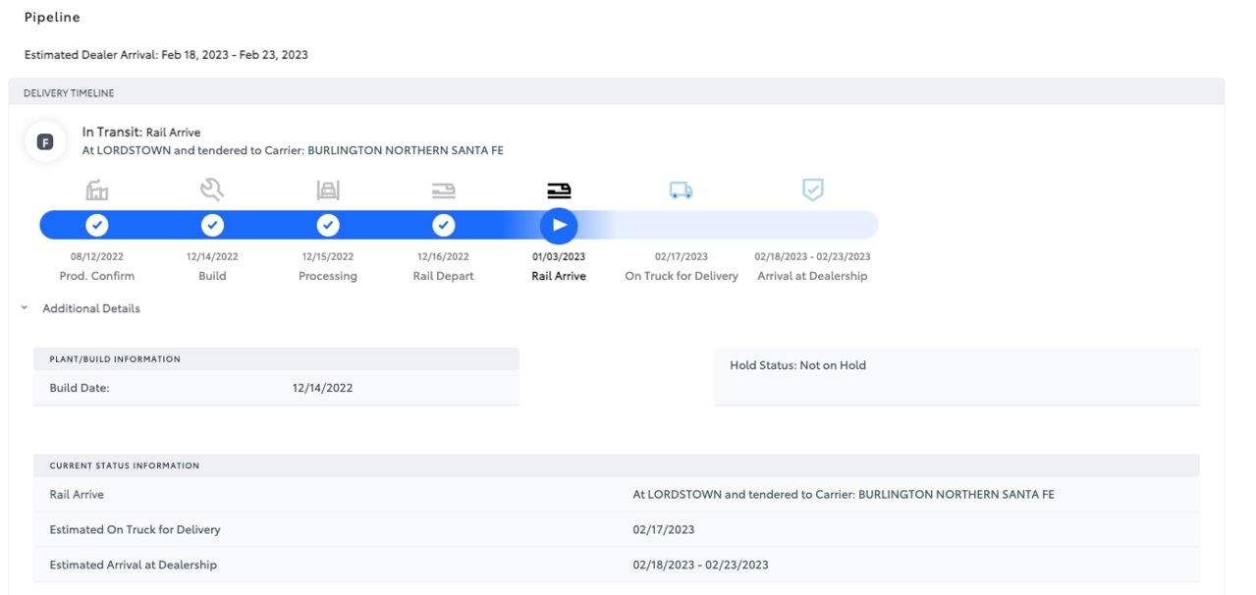
Task: Click the delivery truck icon
Action: [x=682, y=190]
